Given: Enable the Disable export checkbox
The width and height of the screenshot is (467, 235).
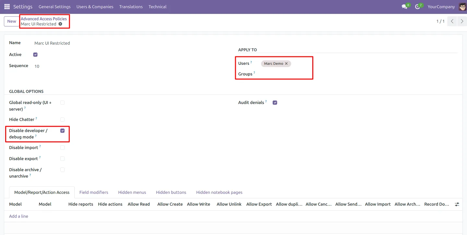Looking at the screenshot, I should pos(62,159).
